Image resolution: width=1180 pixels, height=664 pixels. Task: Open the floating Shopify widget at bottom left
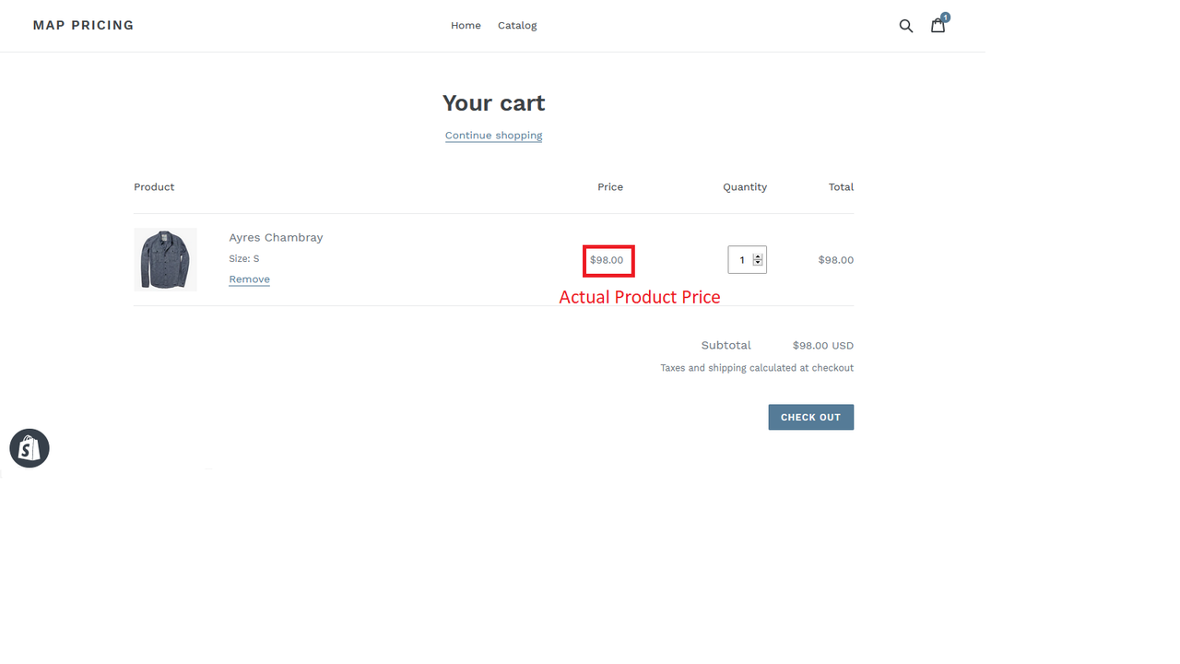point(29,448)
